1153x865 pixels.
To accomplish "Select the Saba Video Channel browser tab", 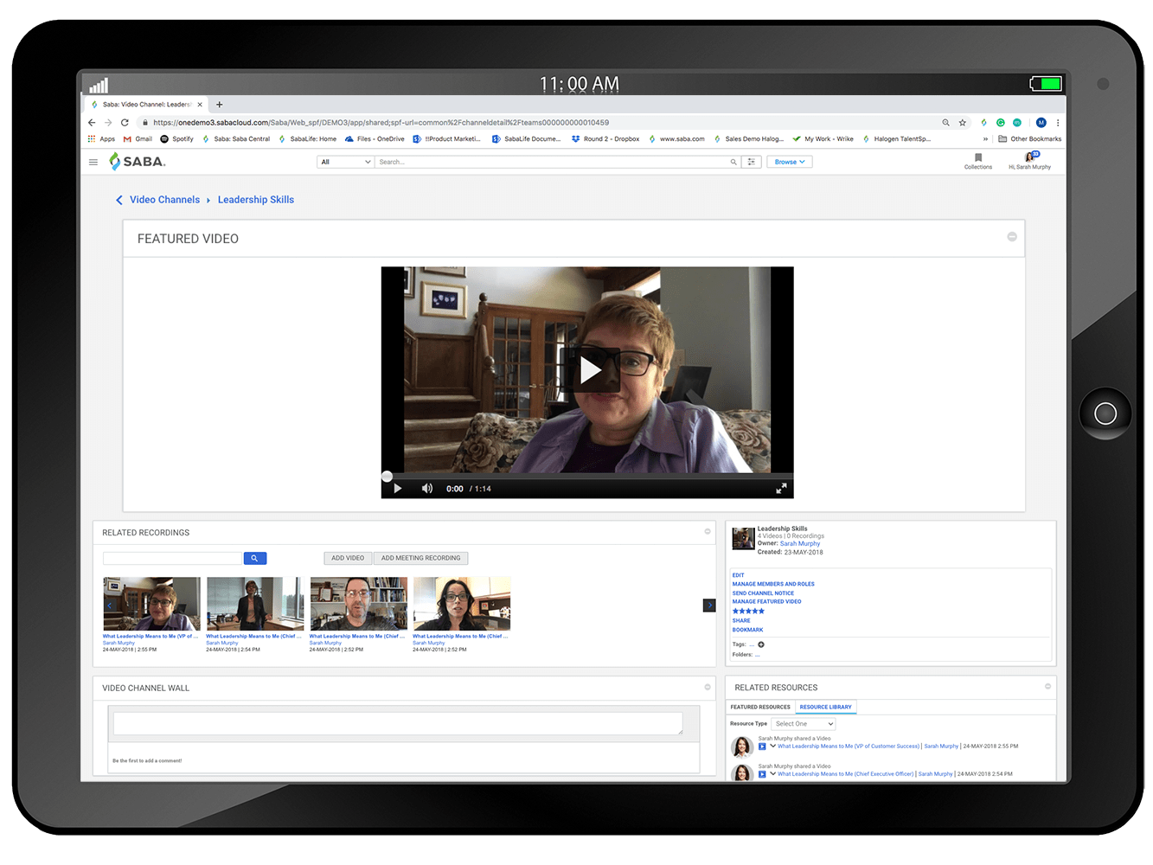I will (147, 104).
